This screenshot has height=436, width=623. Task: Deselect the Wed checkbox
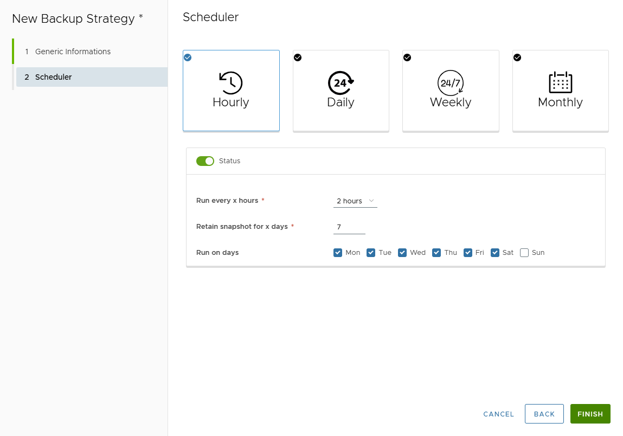tap(402, 253)
